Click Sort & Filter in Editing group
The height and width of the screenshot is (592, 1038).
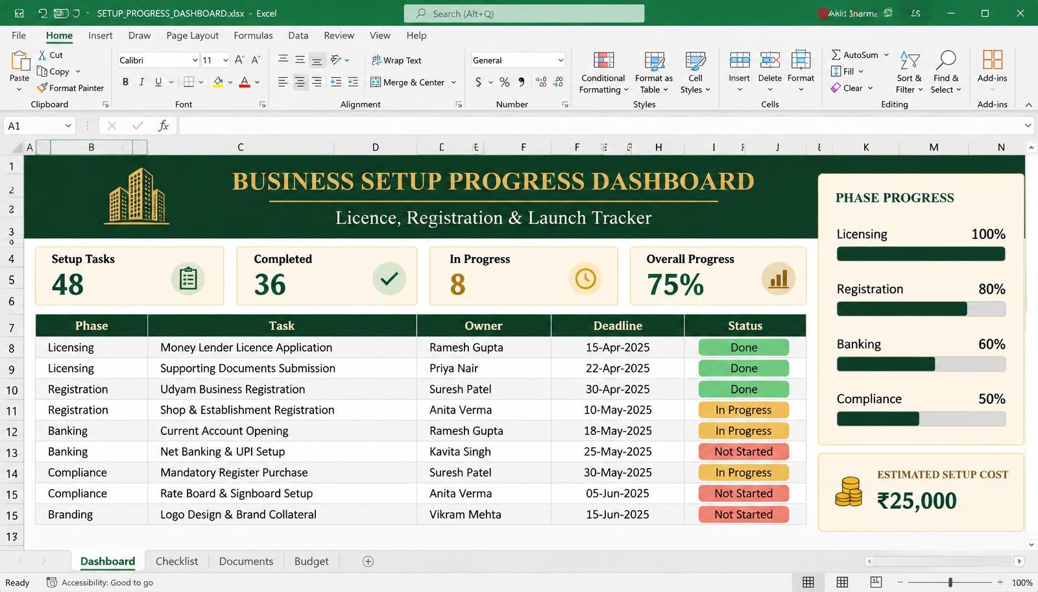pyautogui.click(x=910, y=72)
